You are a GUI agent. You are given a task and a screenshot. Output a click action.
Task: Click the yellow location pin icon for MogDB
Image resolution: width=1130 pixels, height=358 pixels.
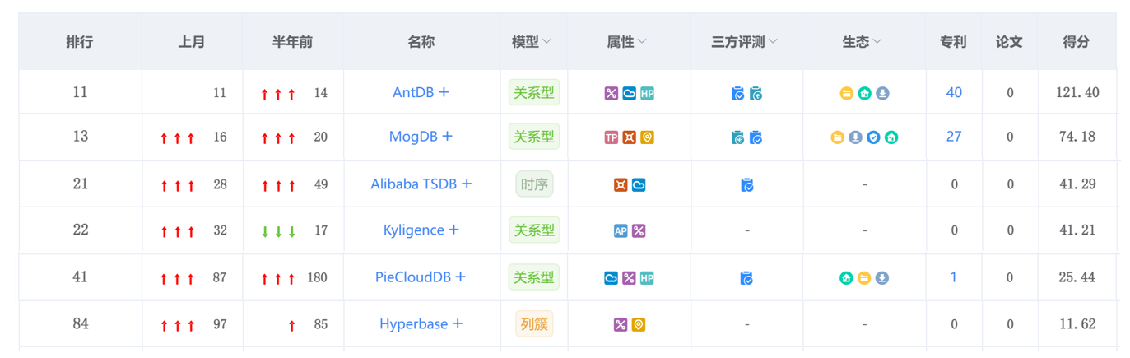[647, 137]
